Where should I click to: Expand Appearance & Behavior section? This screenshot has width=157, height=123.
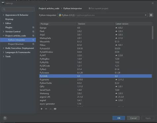pos(3,15)
